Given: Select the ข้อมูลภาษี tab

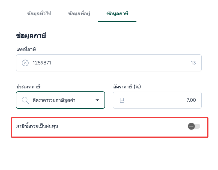Looking at the screenshot, I should (117, 14).
